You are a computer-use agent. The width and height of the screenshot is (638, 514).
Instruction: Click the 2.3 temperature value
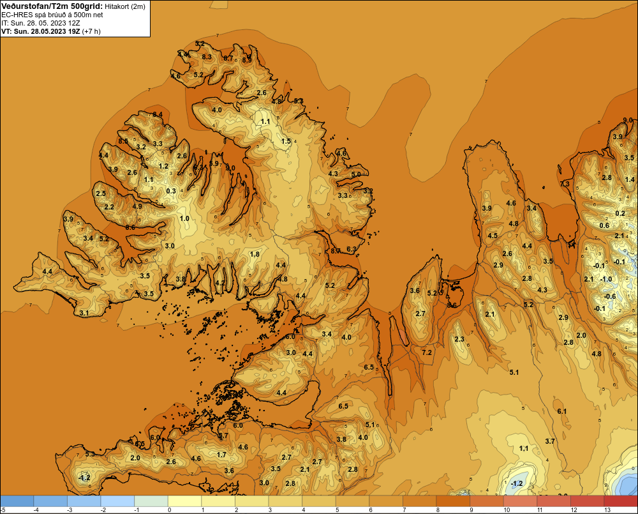point(459,339)
